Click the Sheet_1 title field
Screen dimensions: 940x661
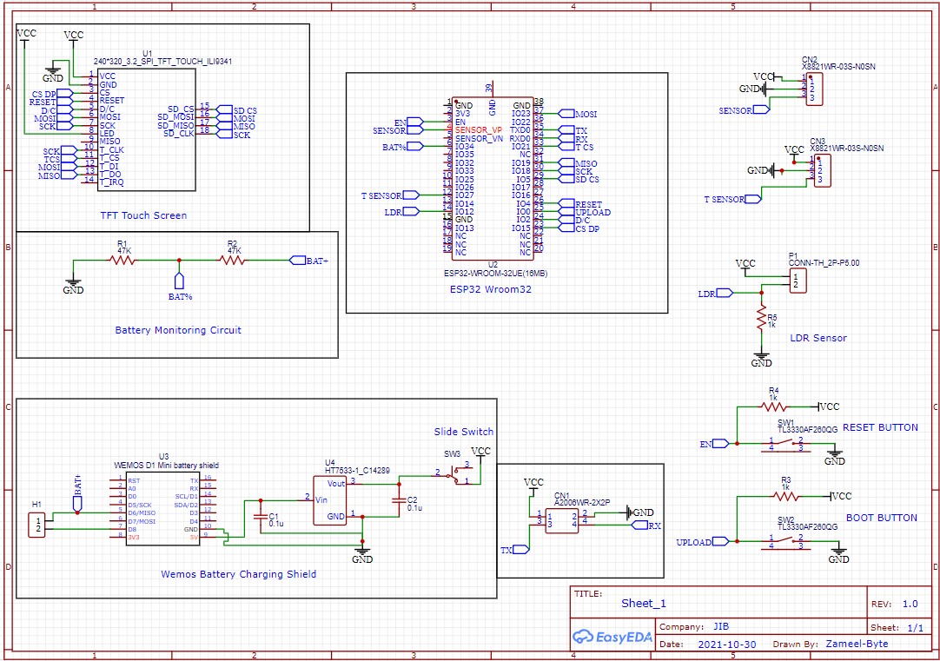[x=643, y=604]
